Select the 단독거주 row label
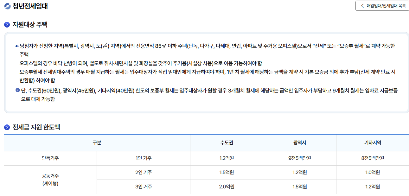This screenshot has width=409, height=196. point(50,158)
